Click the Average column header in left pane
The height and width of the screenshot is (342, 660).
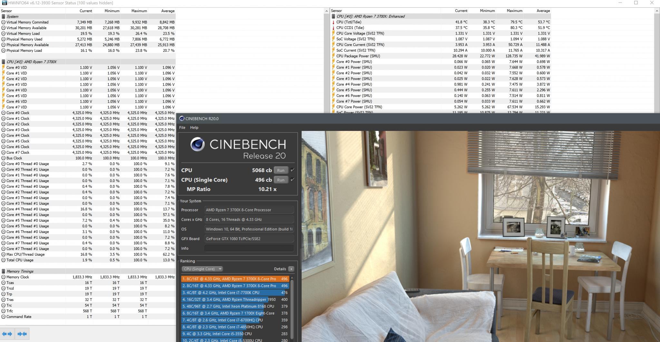pos(168,11)
